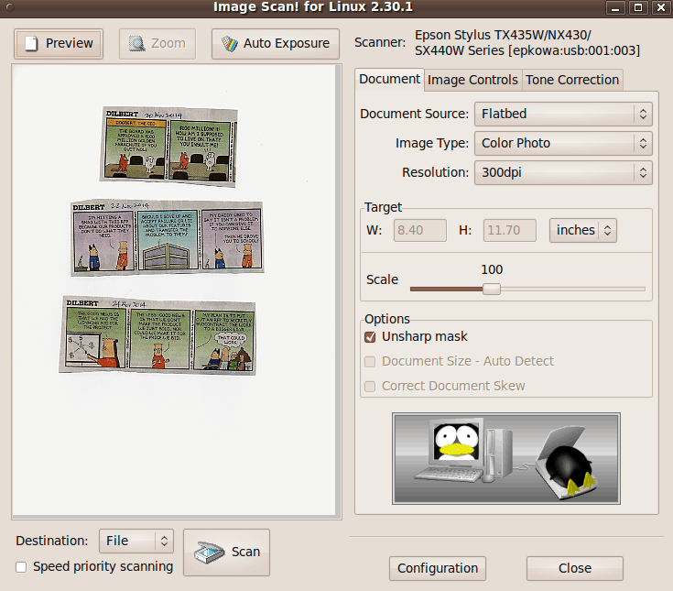
Task: Click the window menu dot in title bar
Action: click(x=10, y=7)
